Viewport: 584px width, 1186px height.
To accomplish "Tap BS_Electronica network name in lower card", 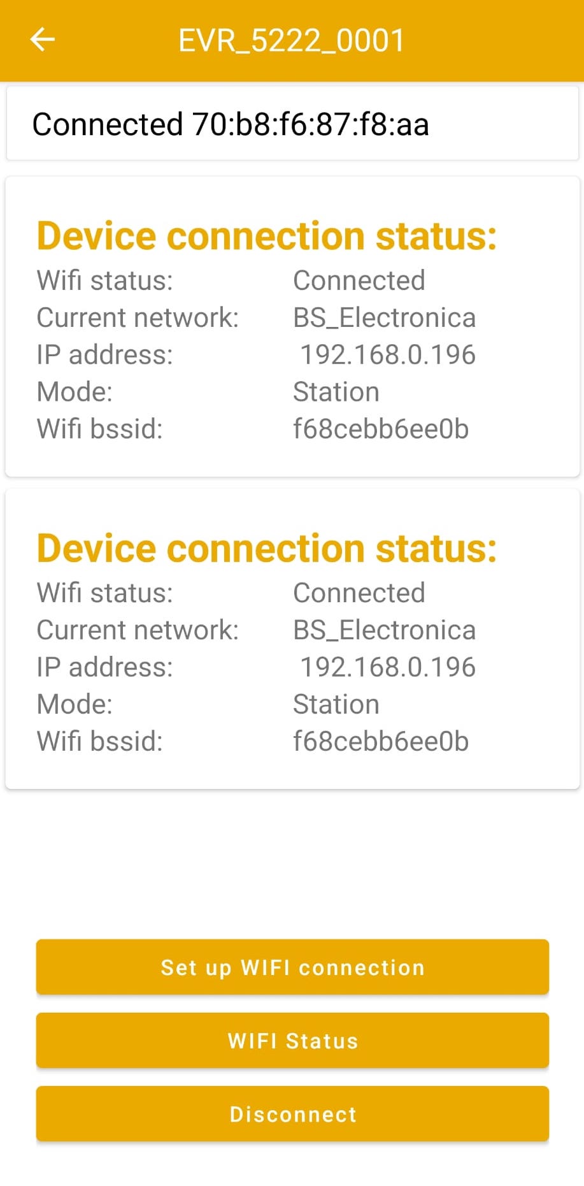I will (384, 630).
